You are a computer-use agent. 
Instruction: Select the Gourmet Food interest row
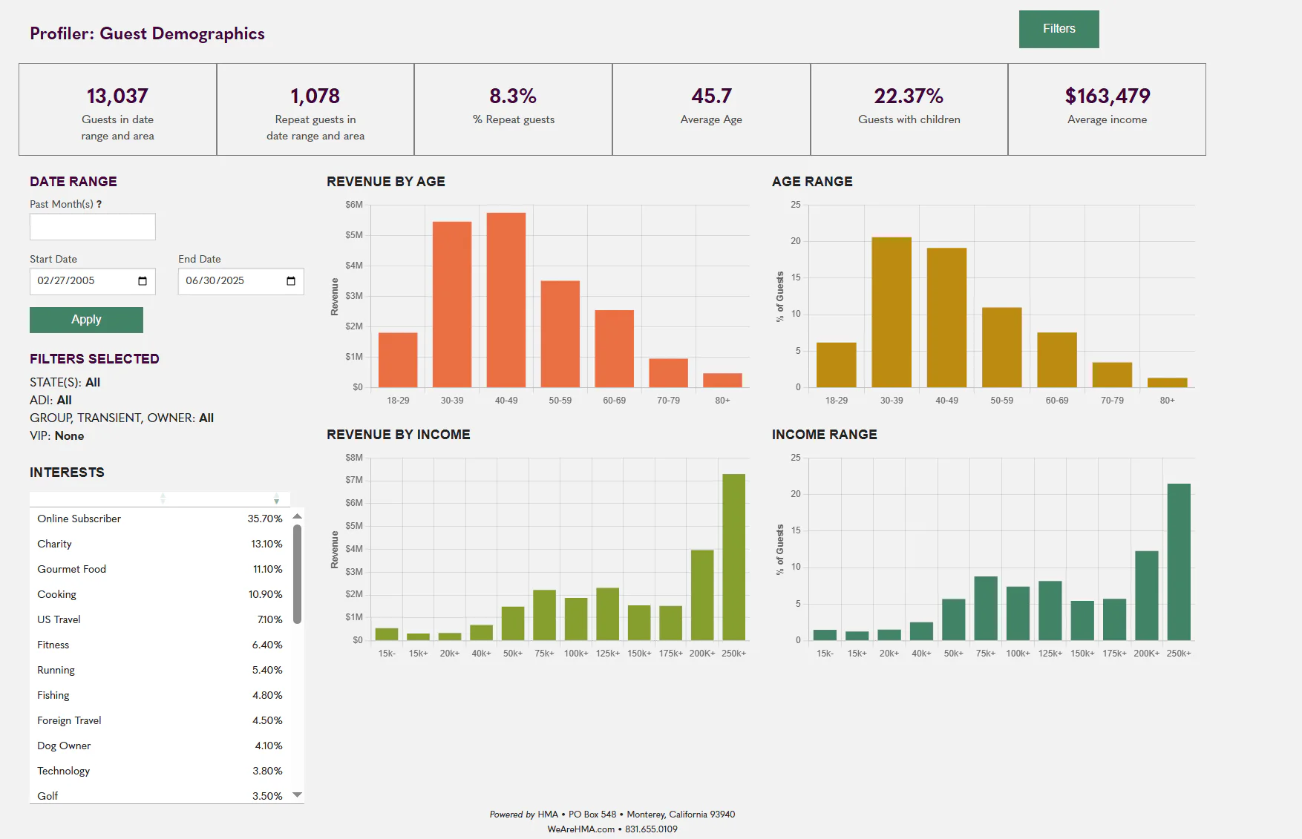160,569
